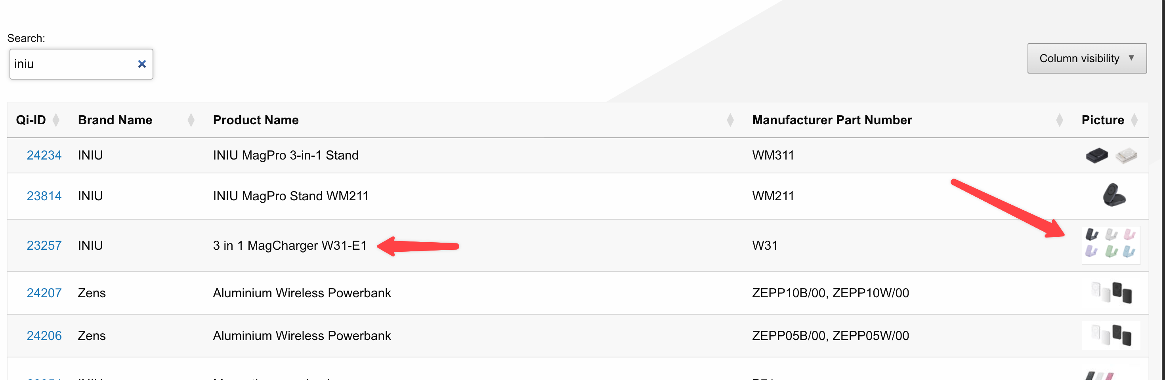
Task: Clear the search field with the X icon
Action: tap(141, 64)
